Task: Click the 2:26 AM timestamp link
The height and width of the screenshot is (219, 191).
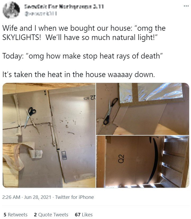Action: point(11,197)
